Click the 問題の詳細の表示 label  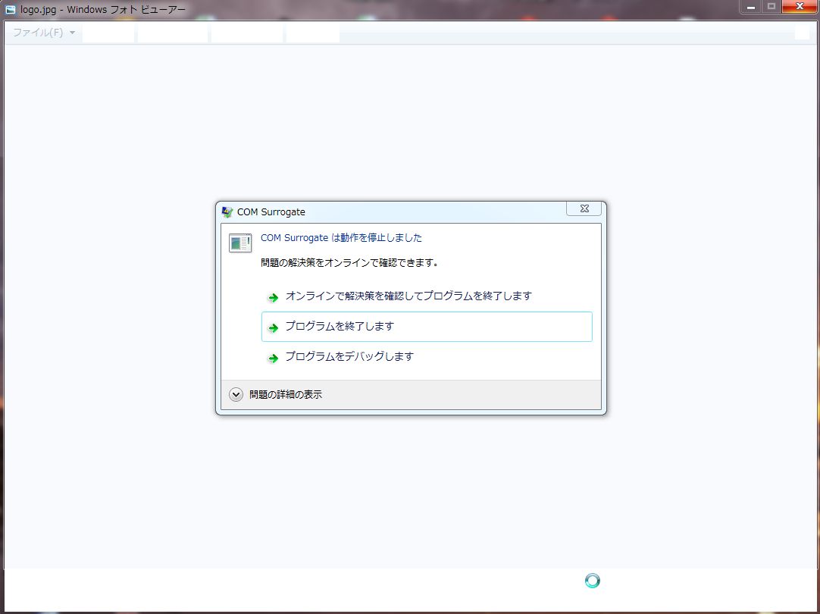(286, 395)
